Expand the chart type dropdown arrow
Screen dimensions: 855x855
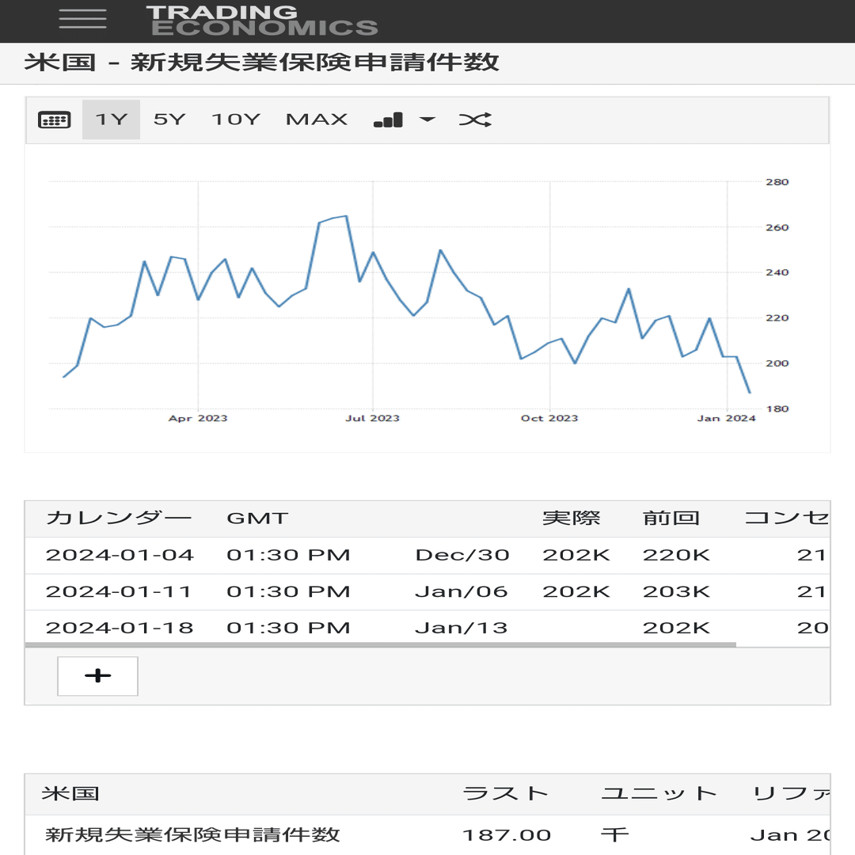[x=427, y=119]
